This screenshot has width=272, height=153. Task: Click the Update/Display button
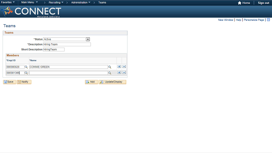coord(112,82)
